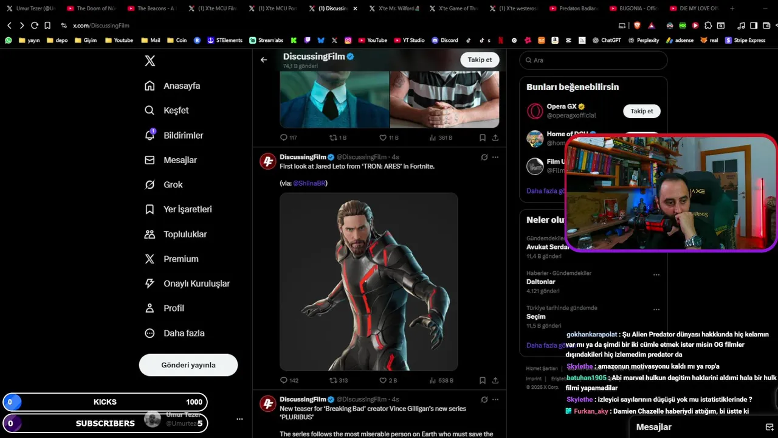Switch to the BUGONIA YouTube tab

[x=633, y=9]
